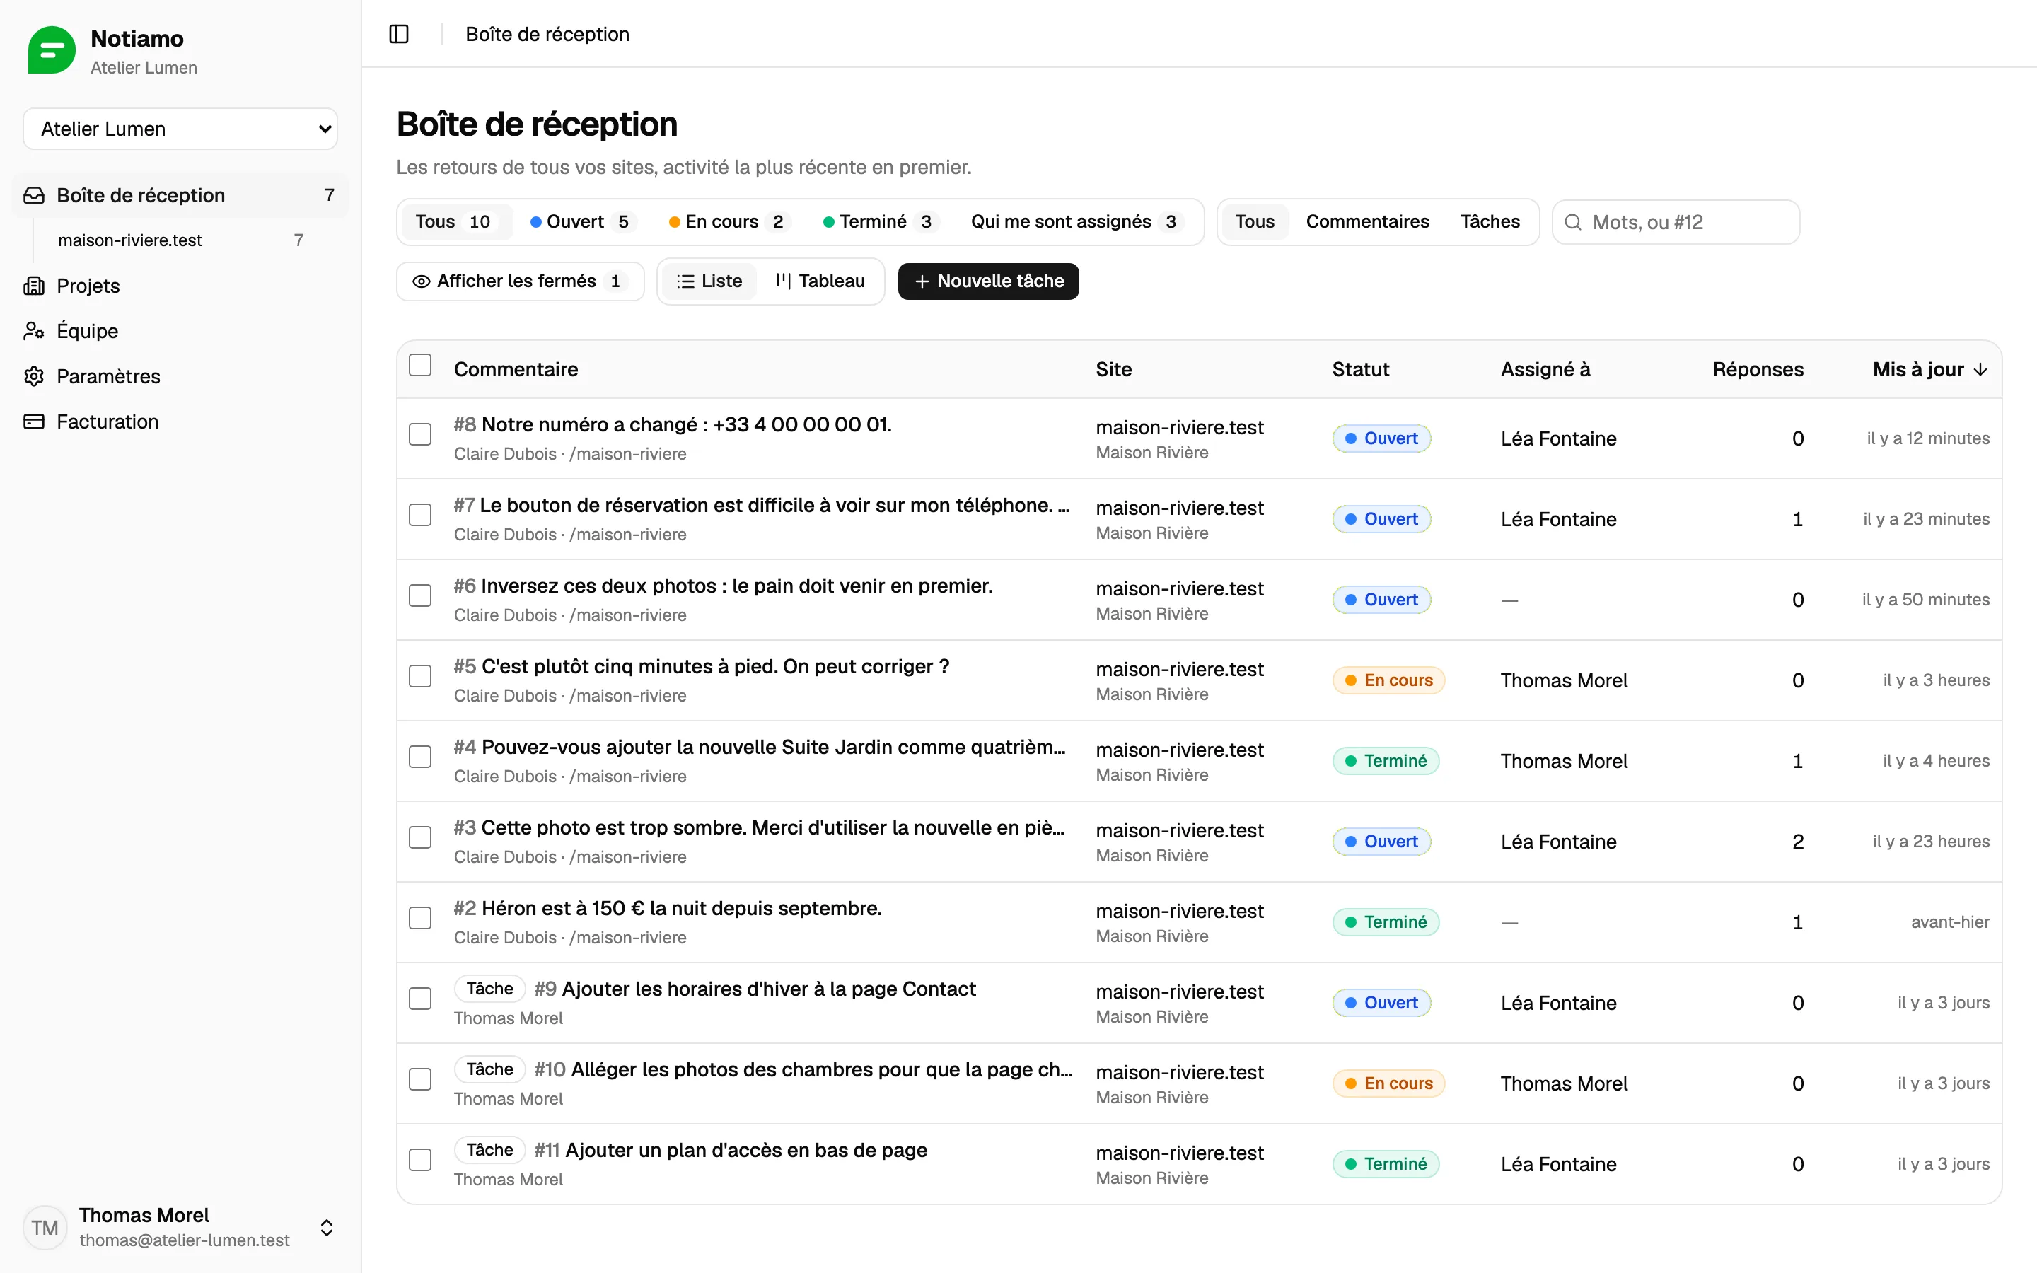Image resolution: width=2037 pixels, height=1273 pixels.
Task: Open Boîte de réception in sidebar
Action: tap(180, 195)
